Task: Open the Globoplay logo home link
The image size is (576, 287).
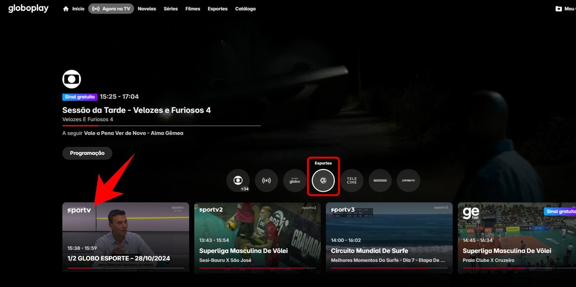Action: 28,8
